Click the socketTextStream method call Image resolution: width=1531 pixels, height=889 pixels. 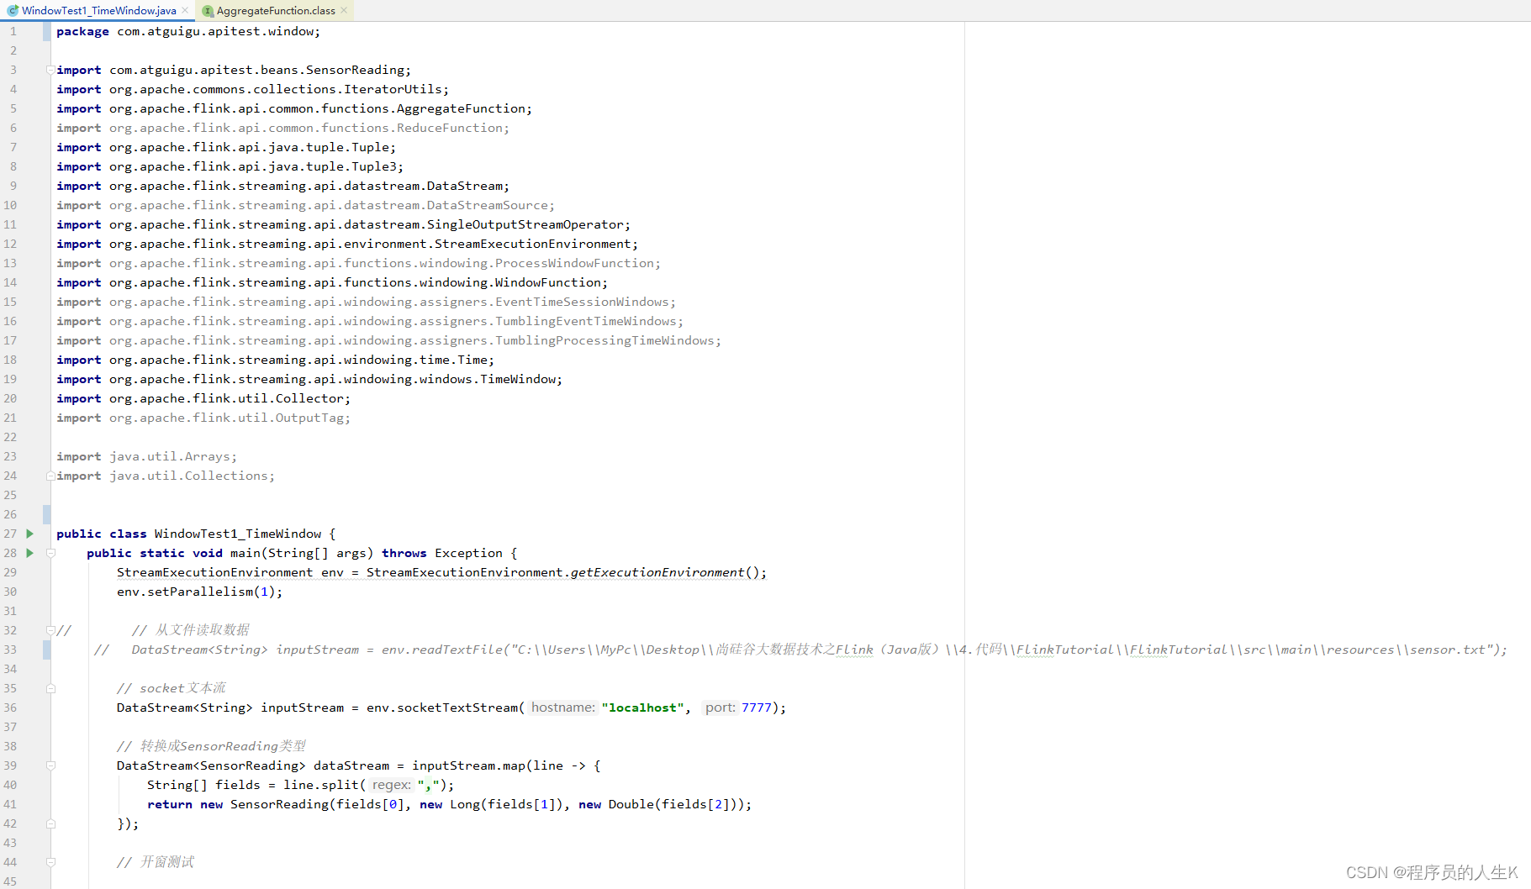[457, 708]
